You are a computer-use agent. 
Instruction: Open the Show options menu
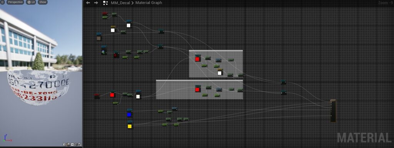tap(43, 2)
